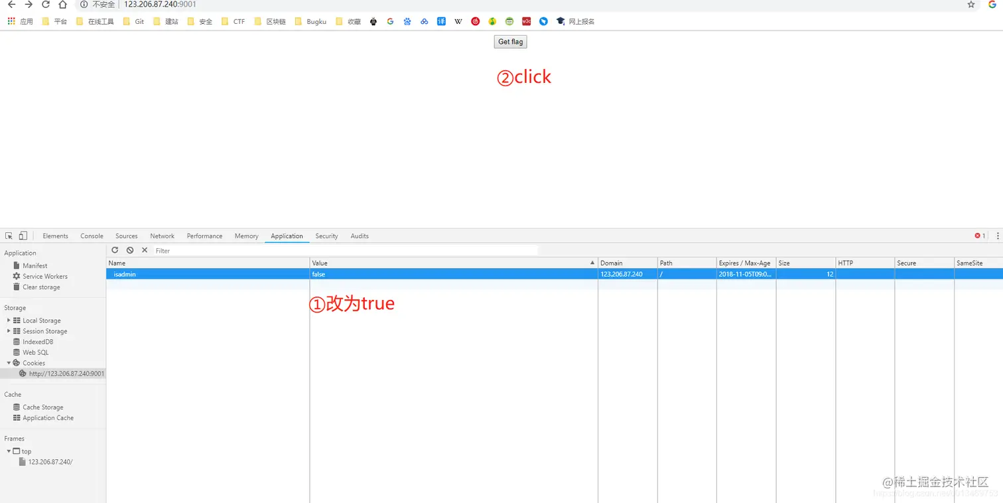Viewport: 1003px width, 503px height.
Task: Switch to the Performance tab
Action: pos(204,236)
